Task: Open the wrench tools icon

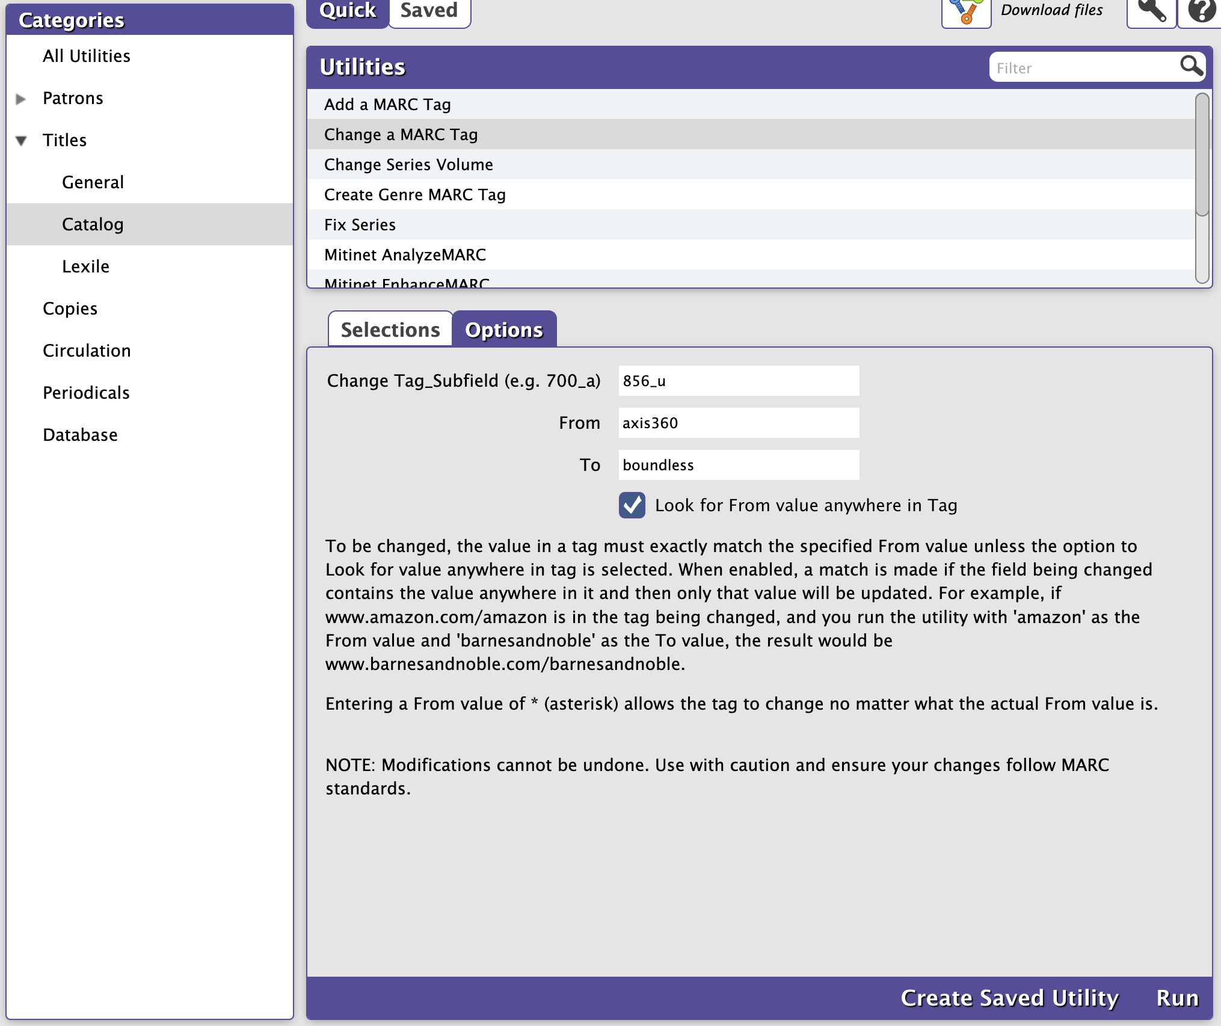Action: [x=1151, y=12]
